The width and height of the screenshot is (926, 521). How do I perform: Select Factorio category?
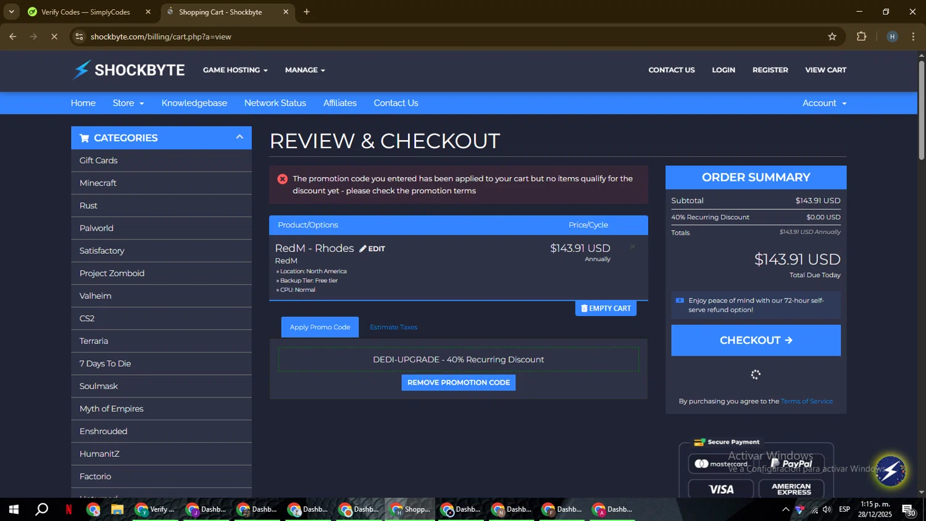(x=161, y=477)
